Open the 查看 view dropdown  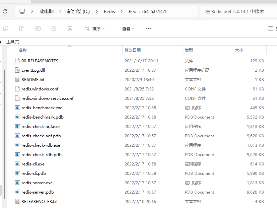coord(124,28)
